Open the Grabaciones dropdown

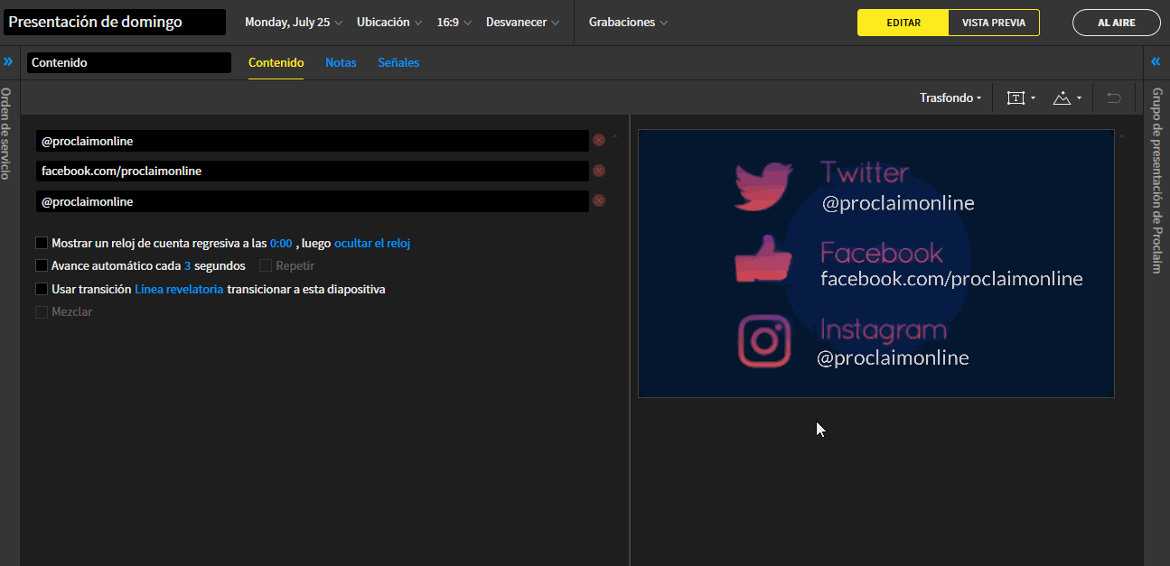point(628,23)
